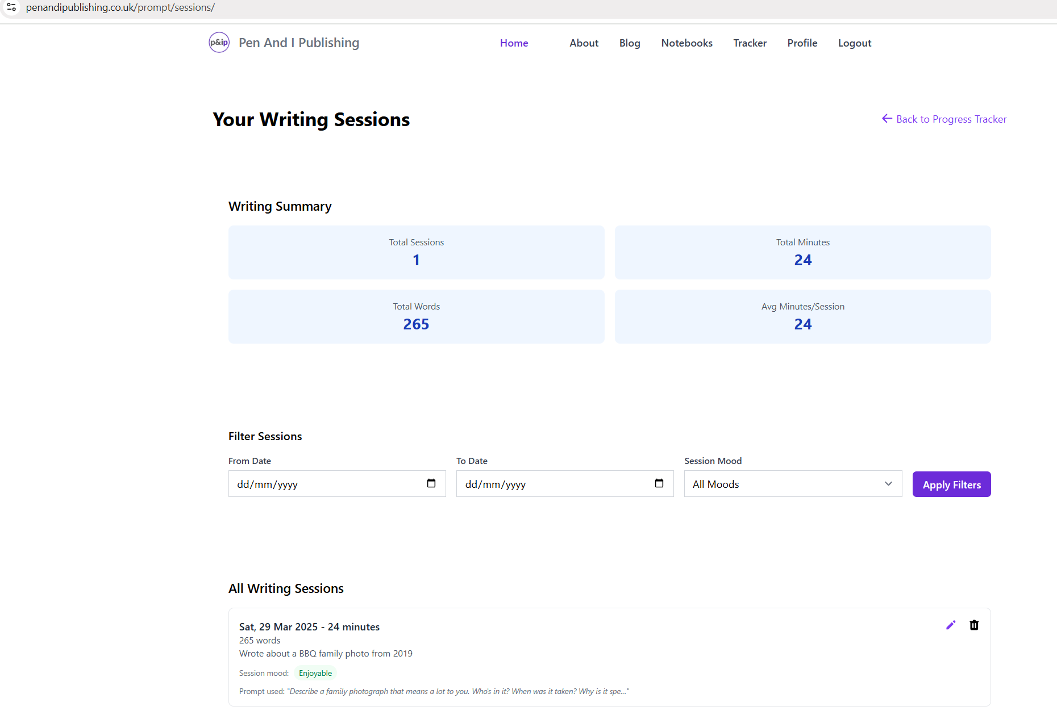Viewport: 1057px width, 723px height.
Task: Click Apply Filters button
Action: tap(951, 484)
